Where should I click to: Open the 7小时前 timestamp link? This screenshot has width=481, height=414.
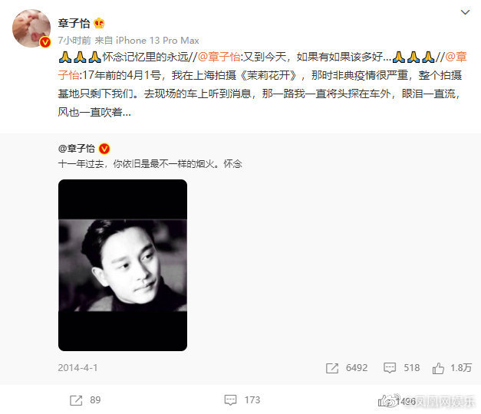[74, 41]
